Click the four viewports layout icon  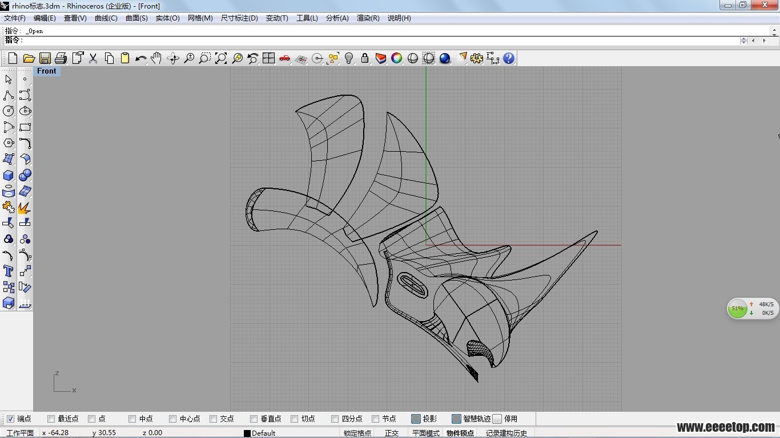click(x=269, y=58)
